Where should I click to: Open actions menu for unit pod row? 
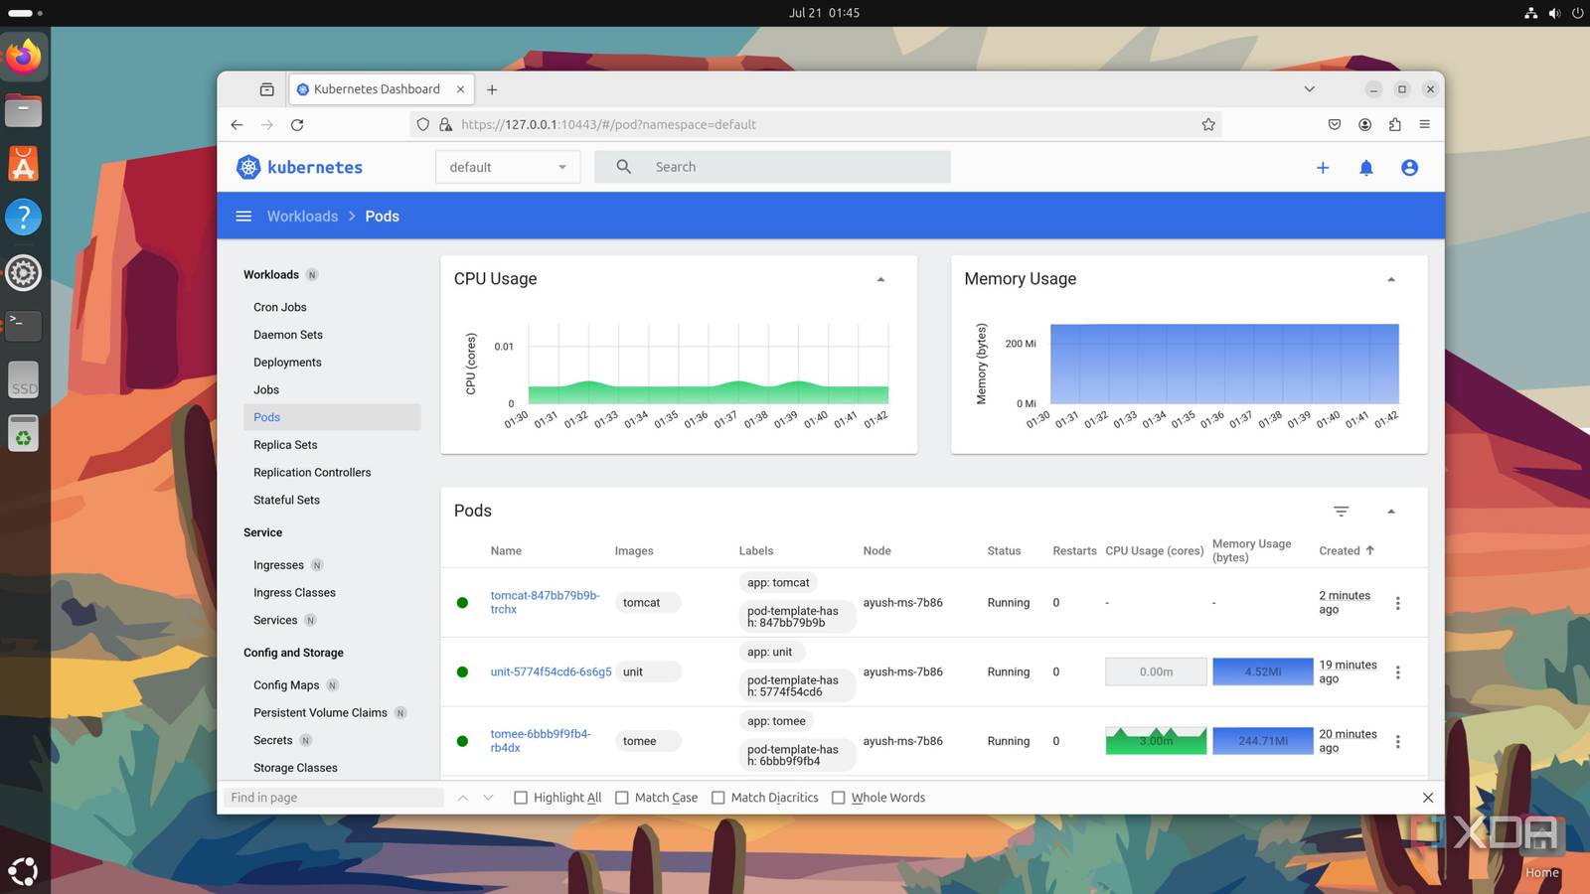tap(1397, 672)
